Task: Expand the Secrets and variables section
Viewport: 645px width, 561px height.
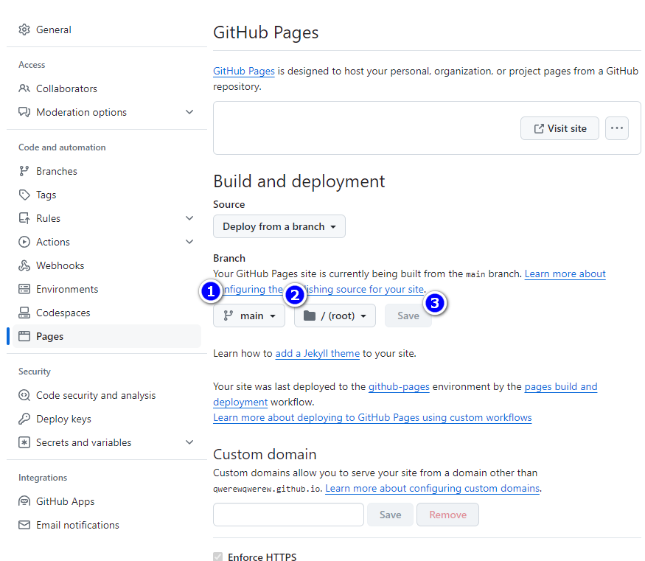Action: pyautogui.click(x=189, y=442)
